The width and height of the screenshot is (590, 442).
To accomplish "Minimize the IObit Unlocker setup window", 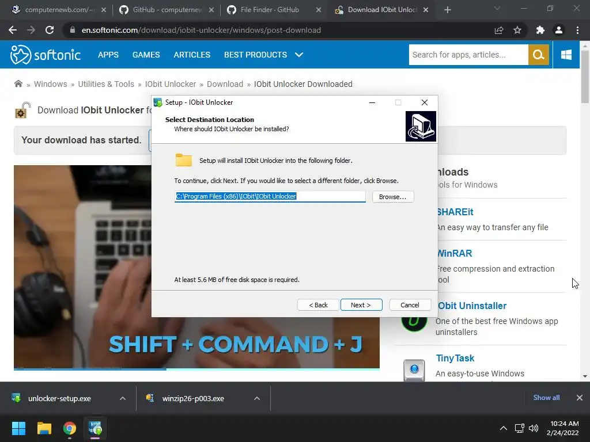I will 372,102.
